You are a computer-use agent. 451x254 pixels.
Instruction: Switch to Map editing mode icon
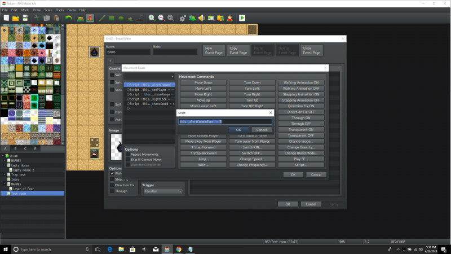[81, 18]
